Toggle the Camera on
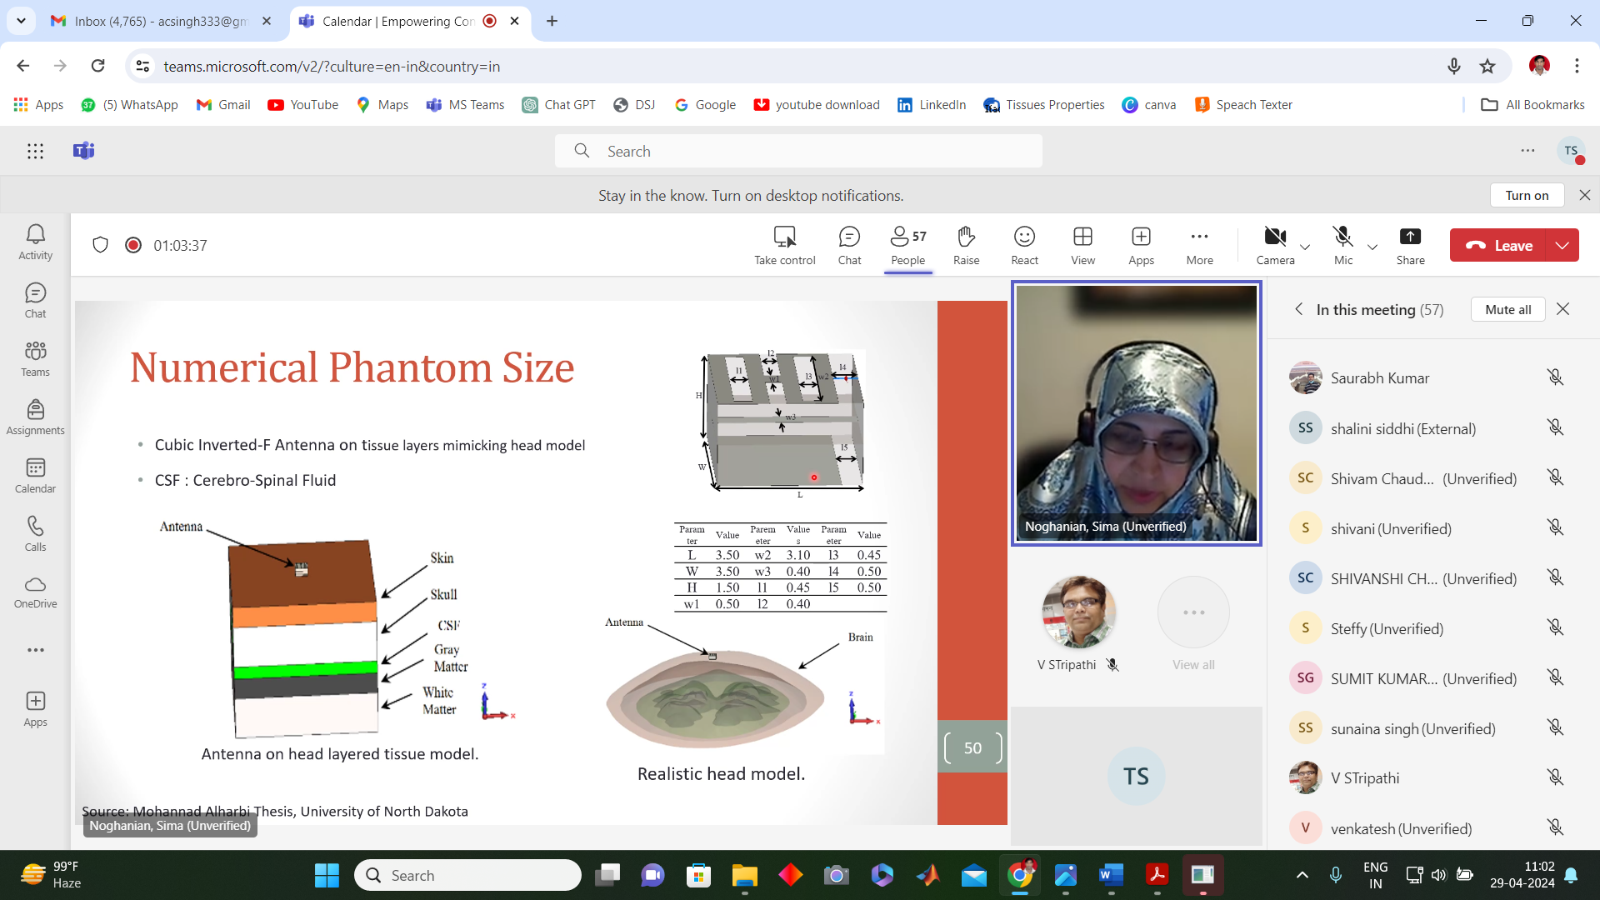 (x=1275, y=245)
